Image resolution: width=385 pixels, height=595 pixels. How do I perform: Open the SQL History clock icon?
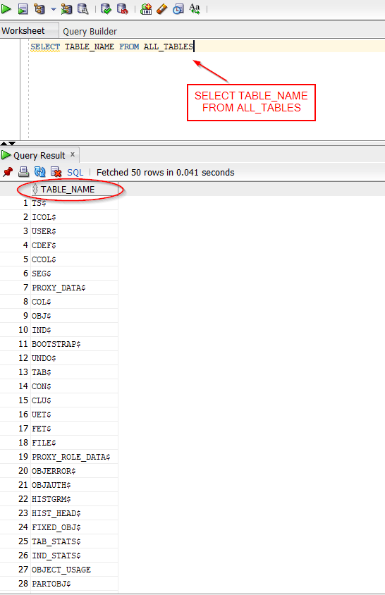point(178,8)
